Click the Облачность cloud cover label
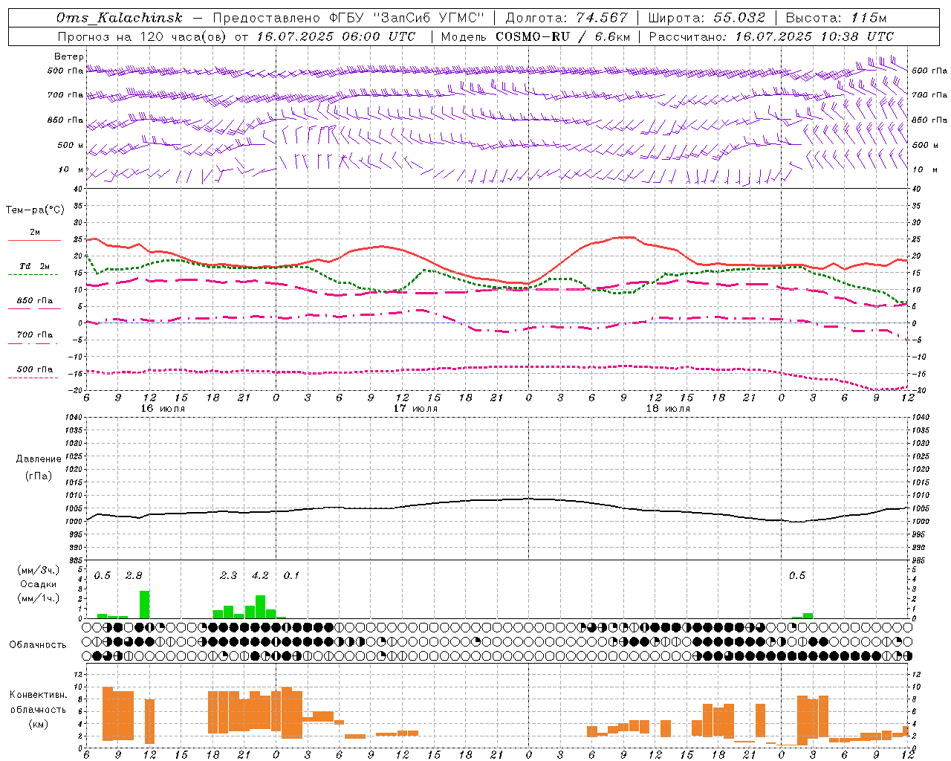This screenshot has height=761, width=951. [x=38, y=645]
